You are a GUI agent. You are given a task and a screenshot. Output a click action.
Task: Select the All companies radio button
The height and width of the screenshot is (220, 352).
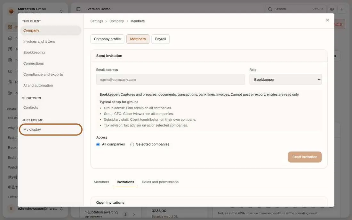pyautogui.click(x=98, y=144)
